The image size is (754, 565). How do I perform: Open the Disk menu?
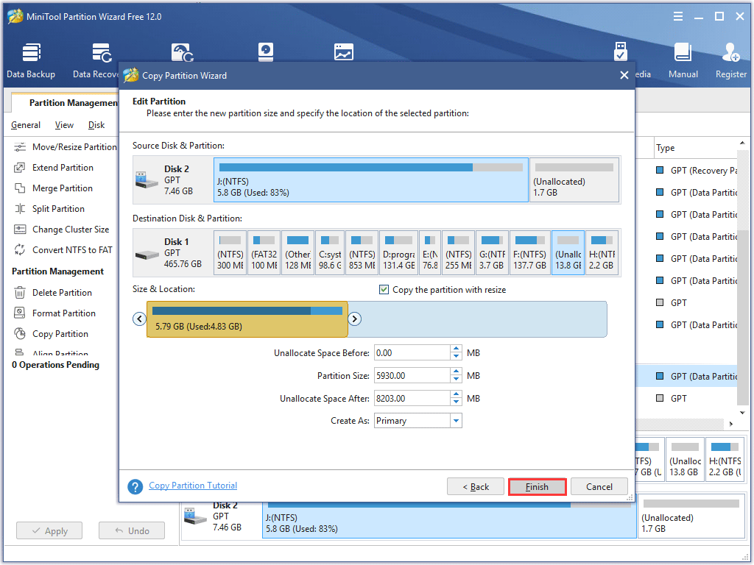tap(96, 125)
